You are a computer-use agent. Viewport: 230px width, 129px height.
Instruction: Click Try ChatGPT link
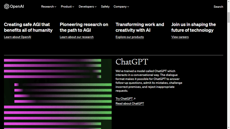point(124,99)
